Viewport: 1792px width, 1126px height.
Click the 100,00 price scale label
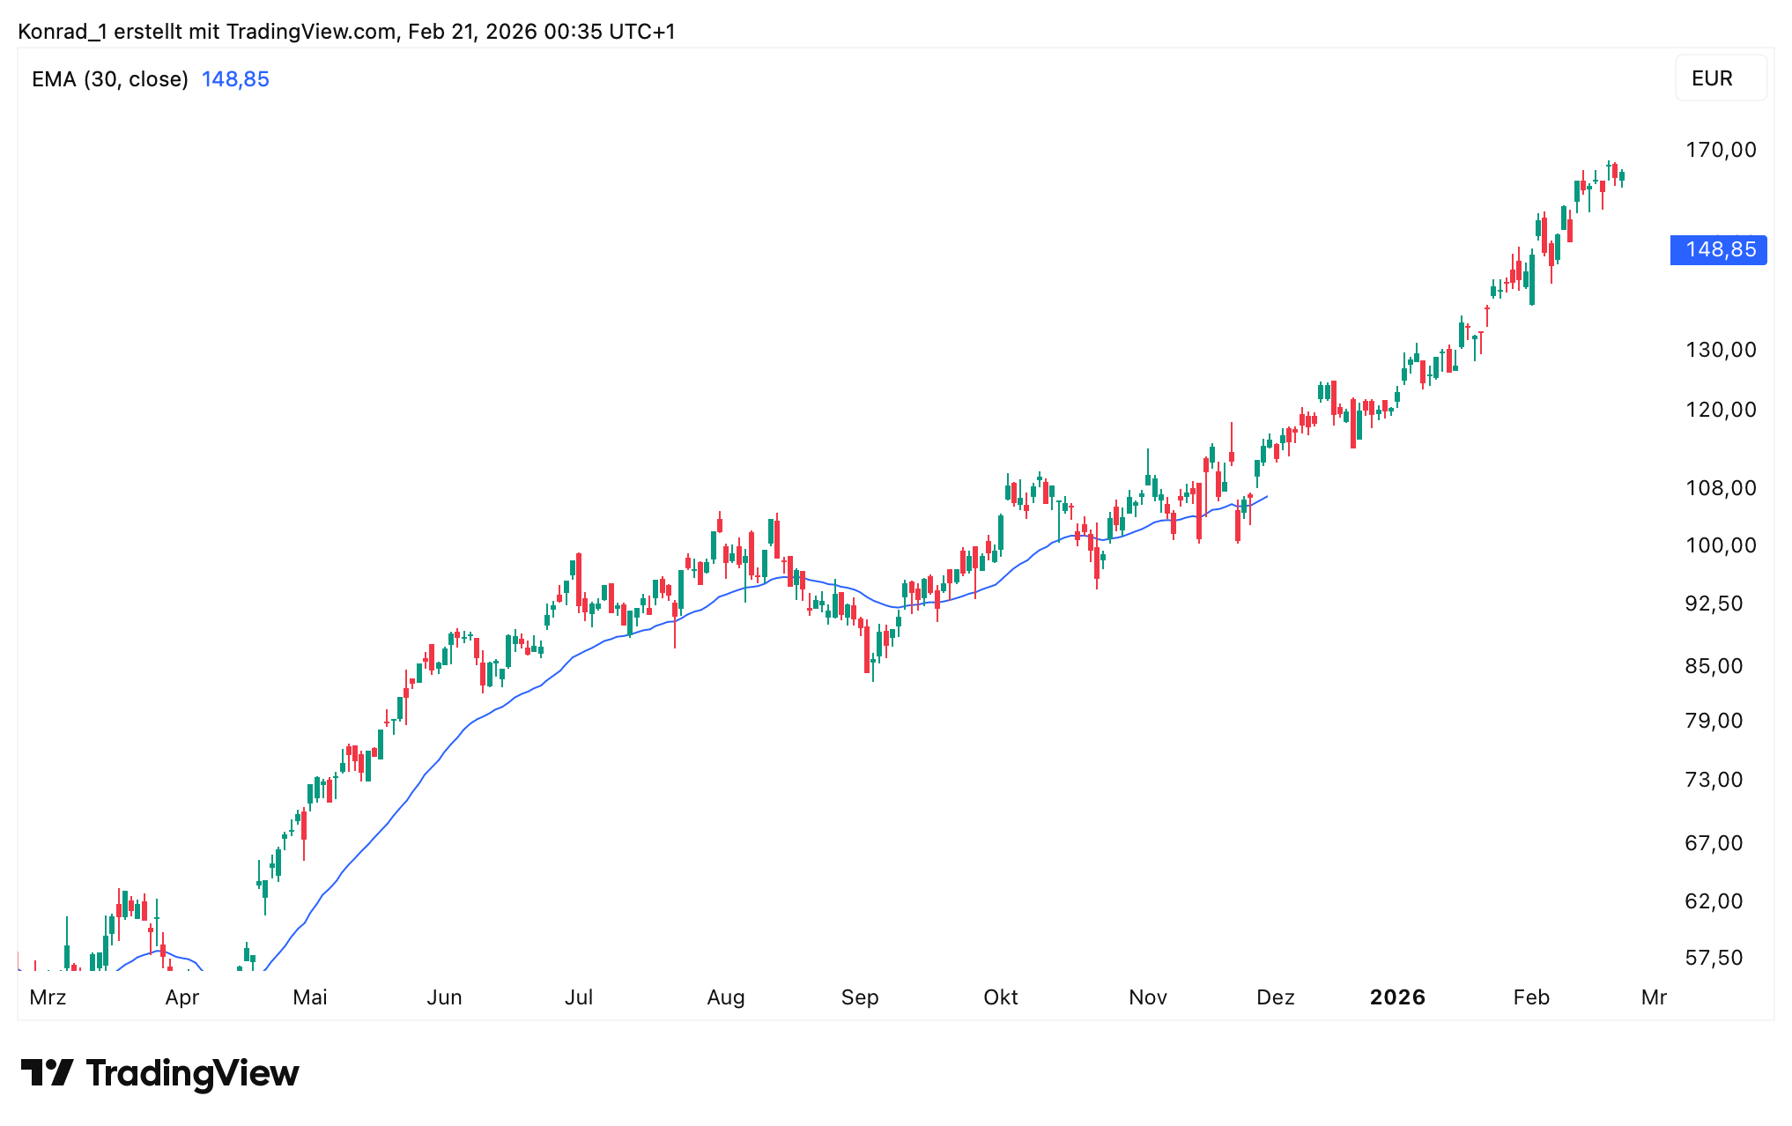pos(1721,545)
